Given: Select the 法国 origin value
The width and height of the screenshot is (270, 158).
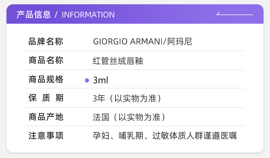Looking at the screenshot, I should pos(100,117).
